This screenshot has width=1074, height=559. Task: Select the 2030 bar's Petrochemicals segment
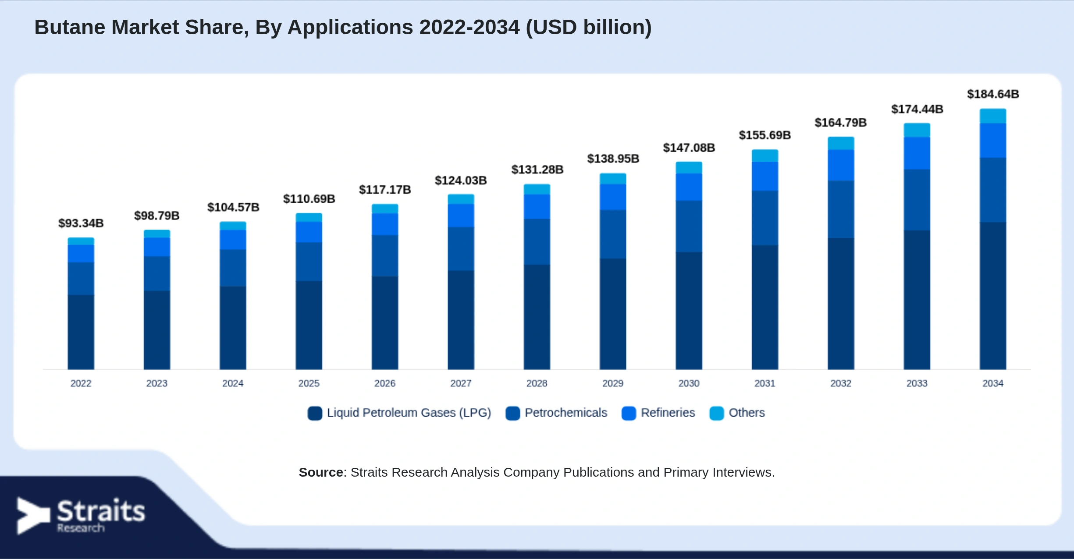(x=689, y=226)
